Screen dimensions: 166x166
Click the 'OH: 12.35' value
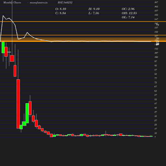129,13
